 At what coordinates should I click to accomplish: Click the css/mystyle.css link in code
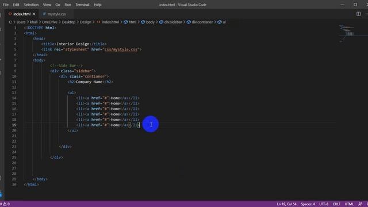121,49
